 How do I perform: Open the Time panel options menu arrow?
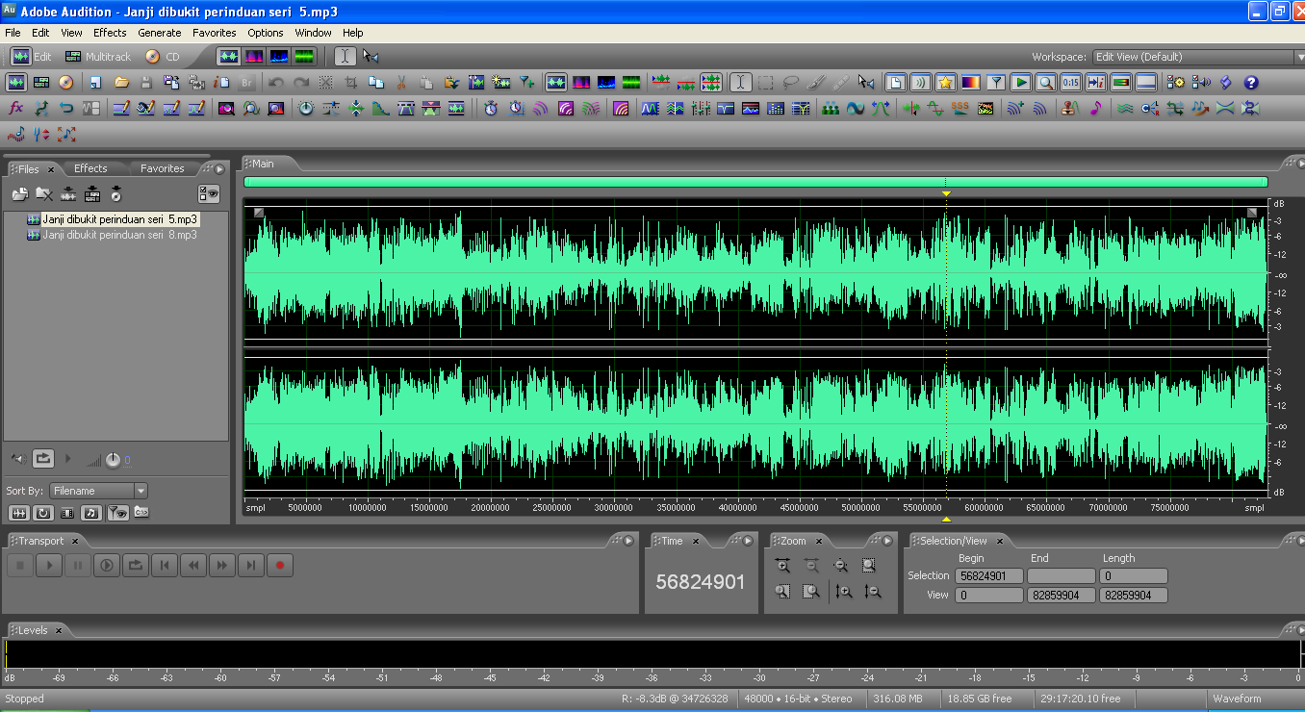[748, 541]
